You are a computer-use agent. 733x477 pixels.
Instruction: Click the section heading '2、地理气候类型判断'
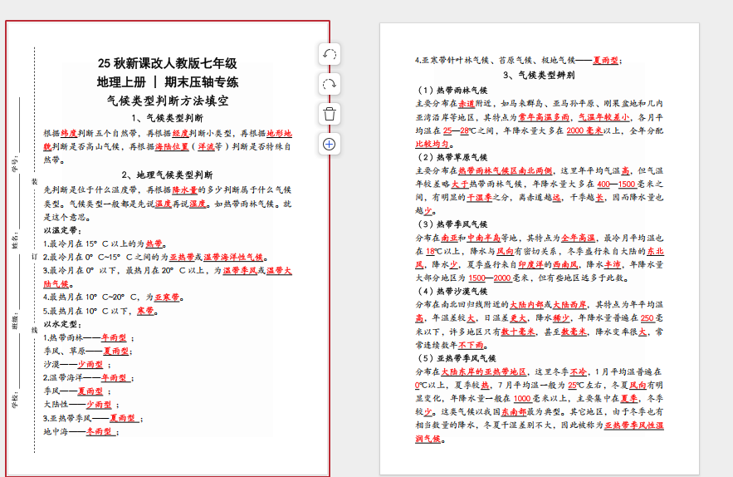tap(167, 175)
